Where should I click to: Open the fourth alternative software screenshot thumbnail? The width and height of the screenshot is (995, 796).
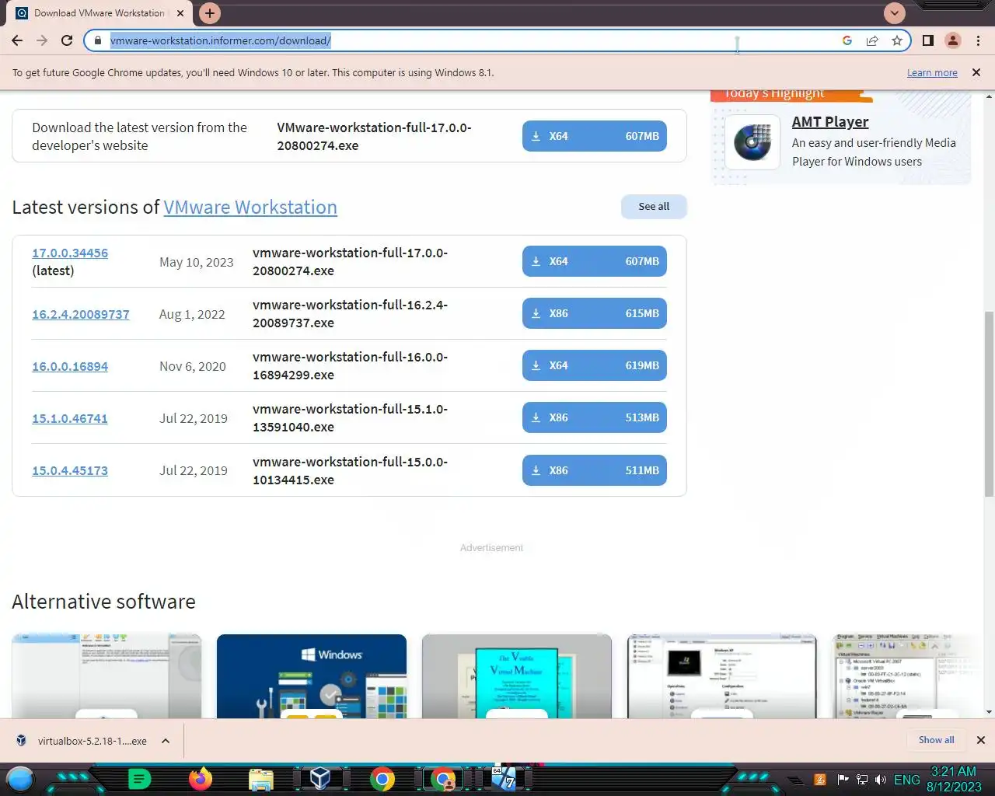pos(722,676)
